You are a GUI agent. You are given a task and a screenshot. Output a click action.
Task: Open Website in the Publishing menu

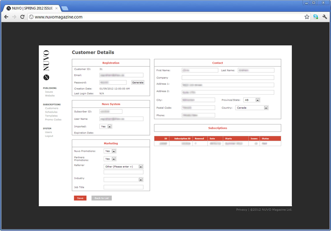pyautogui.click(x=50, y=96)
